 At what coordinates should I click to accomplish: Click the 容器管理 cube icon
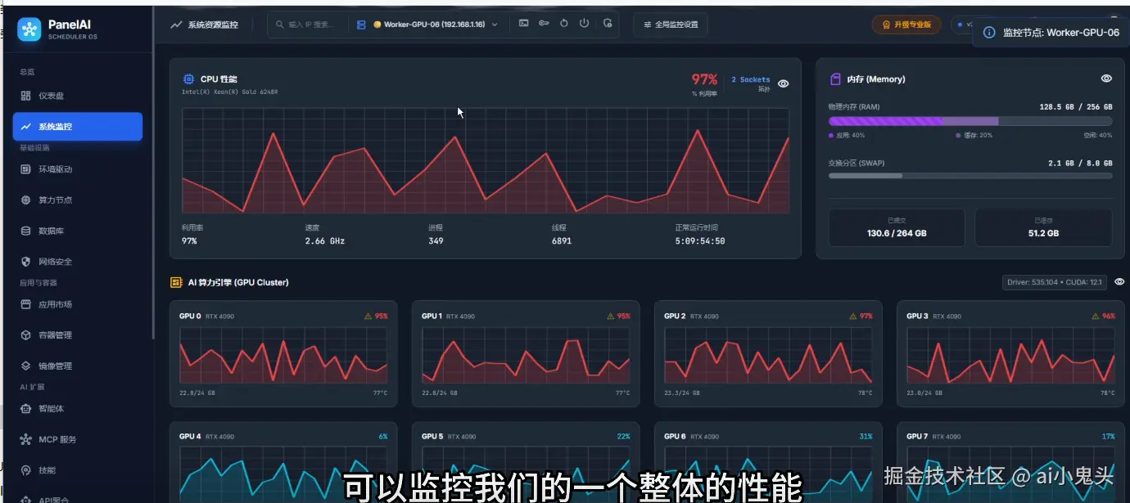point(25,335)
